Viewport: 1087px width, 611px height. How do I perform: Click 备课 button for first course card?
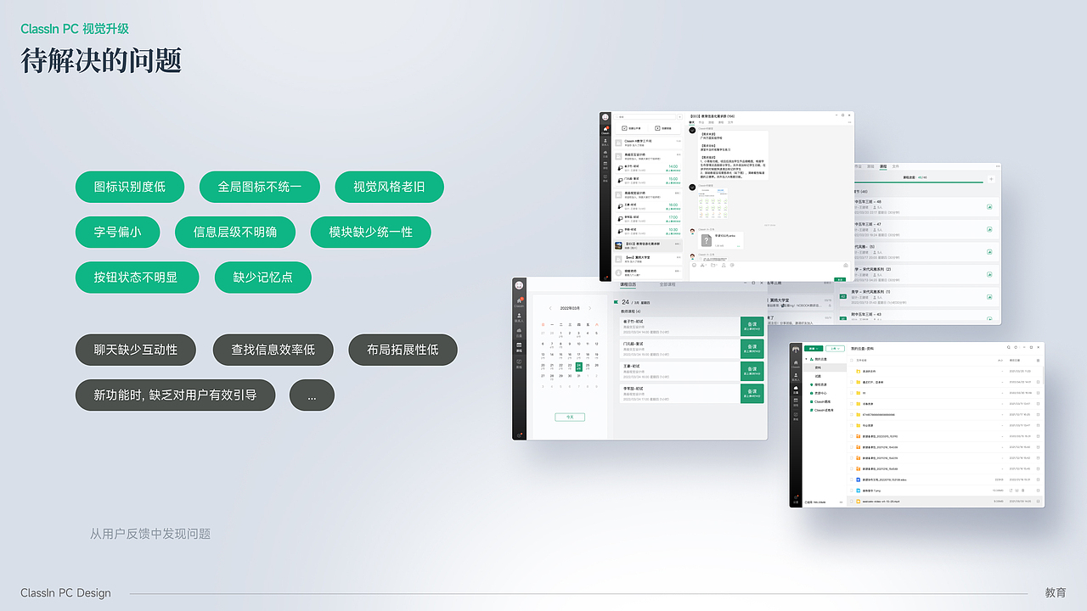(x=752, y=326)
